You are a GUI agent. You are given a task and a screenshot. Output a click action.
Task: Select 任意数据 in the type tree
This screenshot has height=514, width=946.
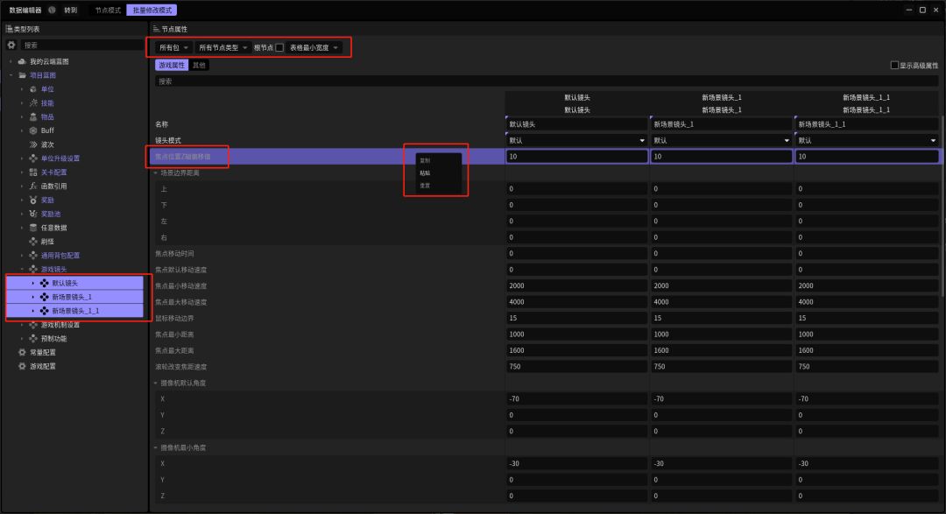53,228
